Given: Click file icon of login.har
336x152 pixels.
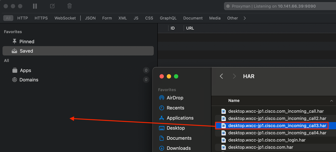Looking at the screenshot, I should click(x=224, y=140).
